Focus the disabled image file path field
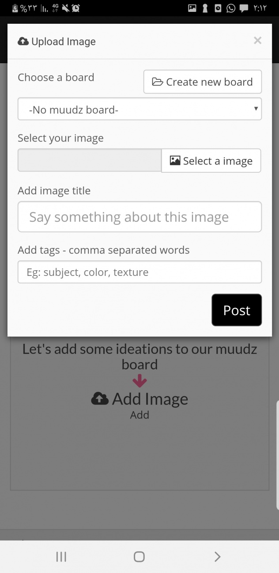The width and height of the screenshot is (279, 573). (90, 160)
